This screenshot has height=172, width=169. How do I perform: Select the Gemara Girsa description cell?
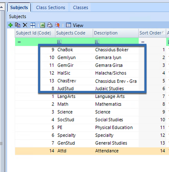116,65
